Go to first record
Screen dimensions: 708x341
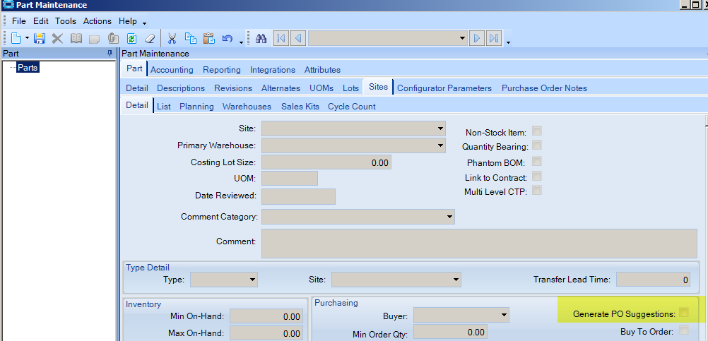(281, 38)
